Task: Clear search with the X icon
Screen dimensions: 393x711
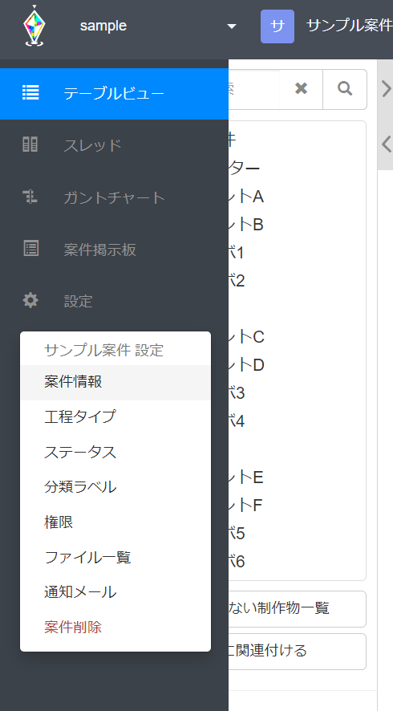Action: point(301,89)
